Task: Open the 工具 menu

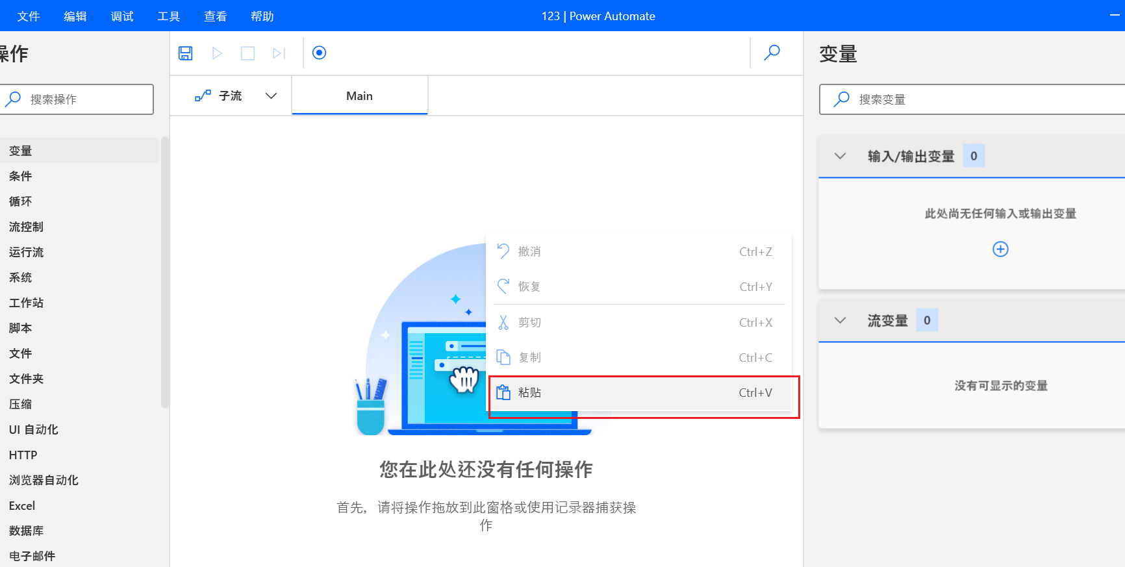Action: coord(169,16)
